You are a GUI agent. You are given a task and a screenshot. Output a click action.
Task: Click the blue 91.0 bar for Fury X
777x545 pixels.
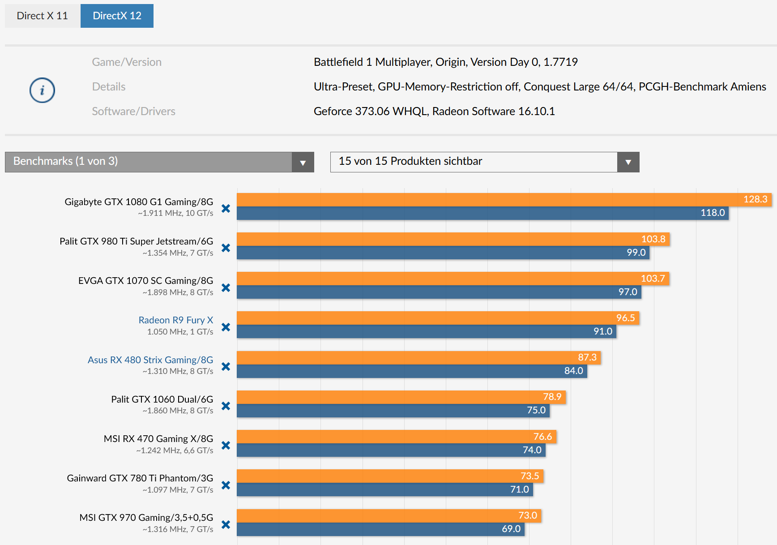click(x=425, y=331)
